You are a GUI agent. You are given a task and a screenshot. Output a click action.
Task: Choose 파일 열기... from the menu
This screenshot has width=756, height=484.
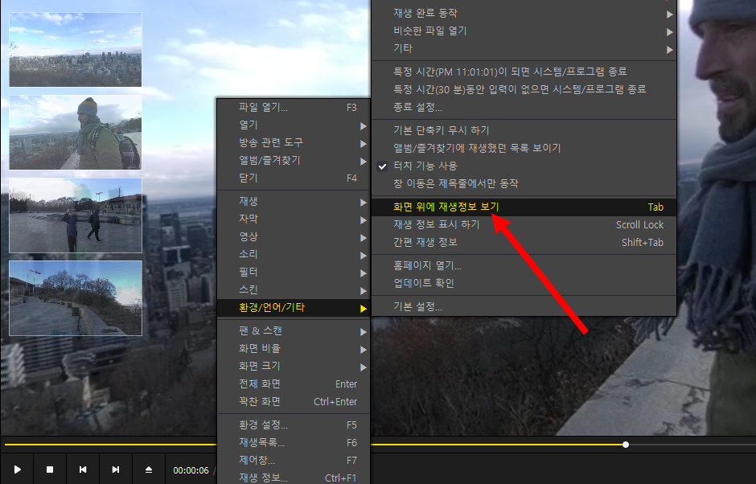294,108
